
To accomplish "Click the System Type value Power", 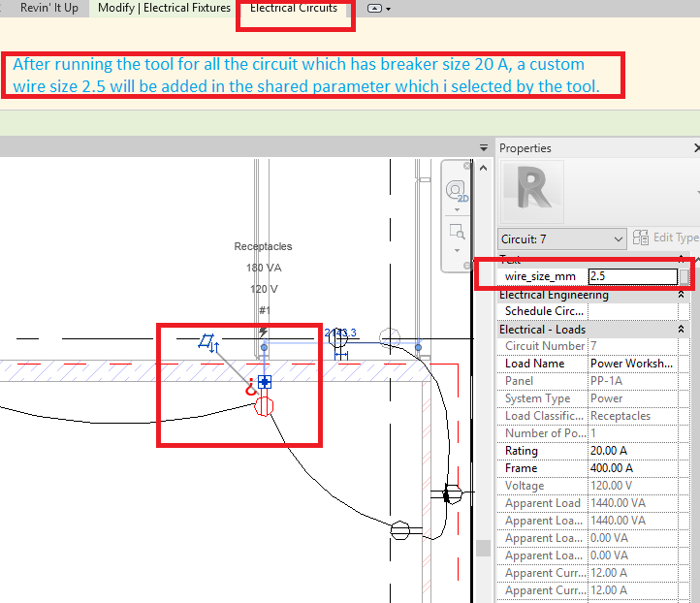I will click(x=632, y=398).
